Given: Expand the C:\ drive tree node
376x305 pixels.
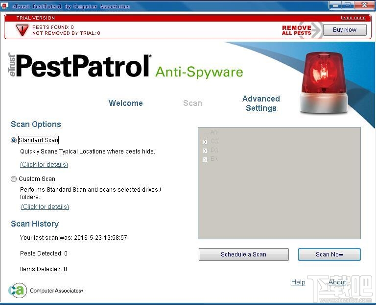Looking at the screenshot, I should [x=205, y=142].
